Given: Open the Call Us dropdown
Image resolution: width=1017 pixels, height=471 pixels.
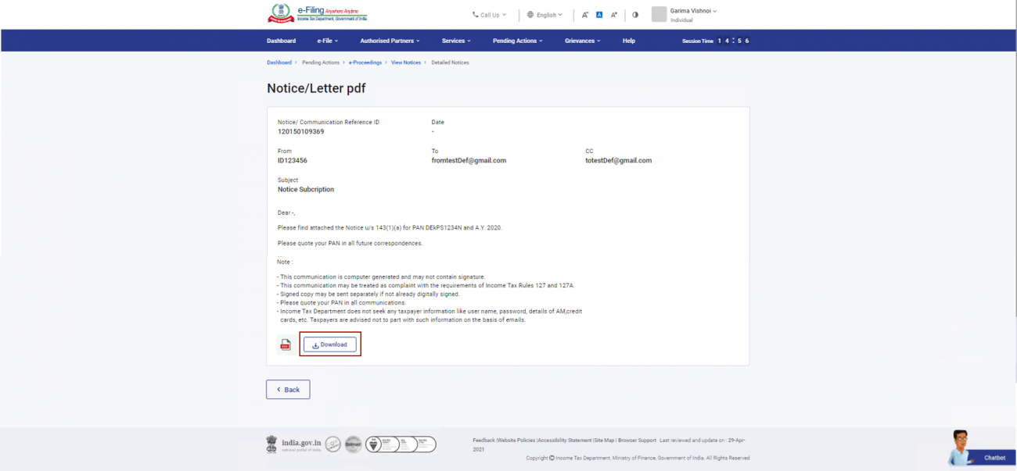Looking at the screenshot, I should [x=489, y=14].
